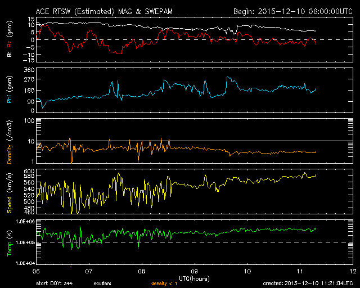Screen dimensions: 360x288
Task: Click the "-10" tick on the Bt Bz axis
Action: click(29, 55)
